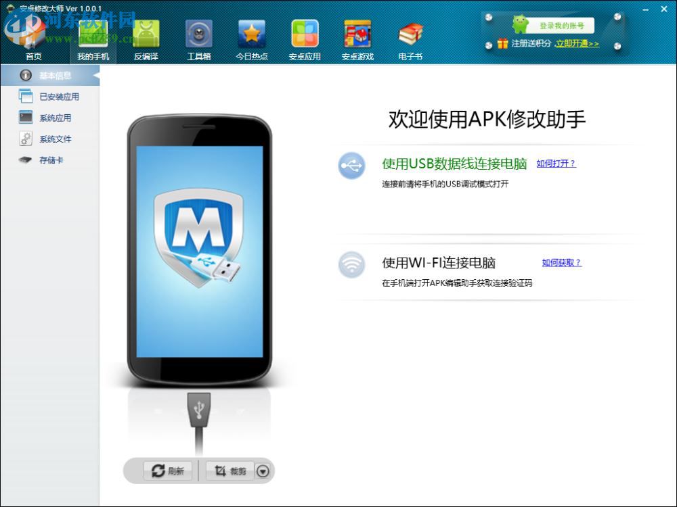Click the 基本信息 info icon

(x=26, y=76)
